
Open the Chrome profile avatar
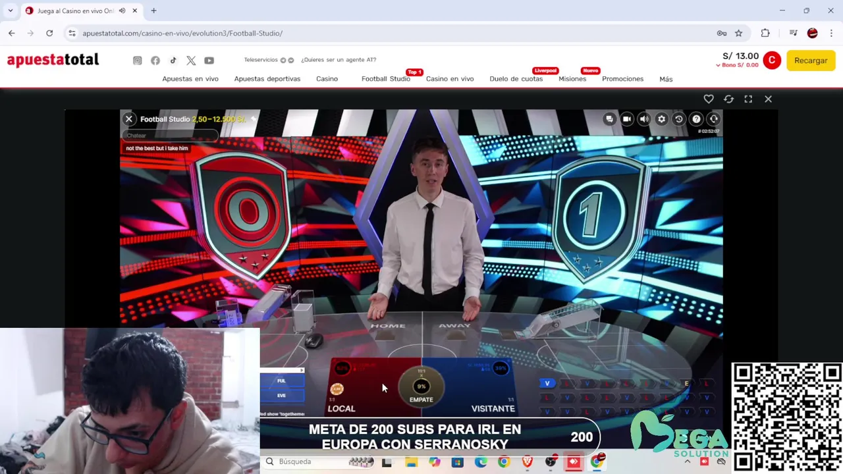(x=813, y=33)
